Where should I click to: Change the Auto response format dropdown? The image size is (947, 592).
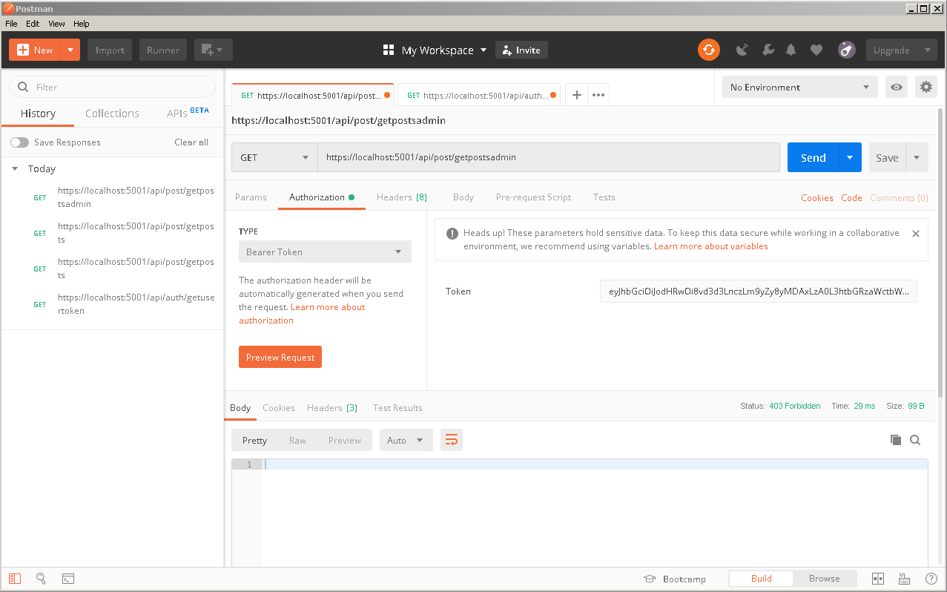coord(406,440)
